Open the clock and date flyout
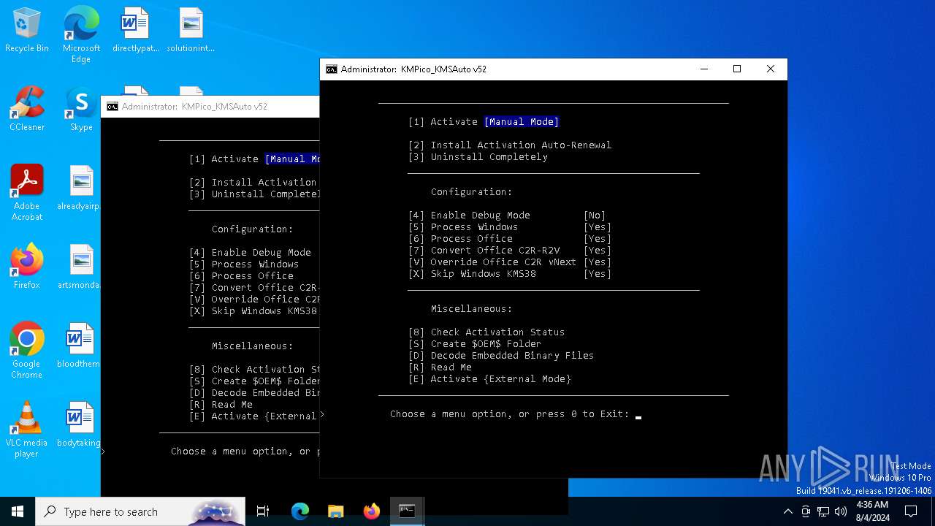Image resolution: width=935 pixels, height=526 pixels. tap(871, 511)
